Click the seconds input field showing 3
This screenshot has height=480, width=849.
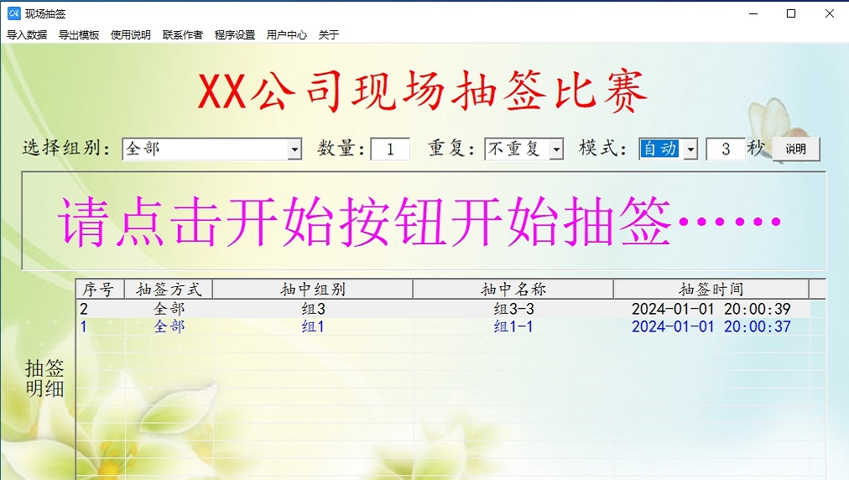[x=726, y=149]
